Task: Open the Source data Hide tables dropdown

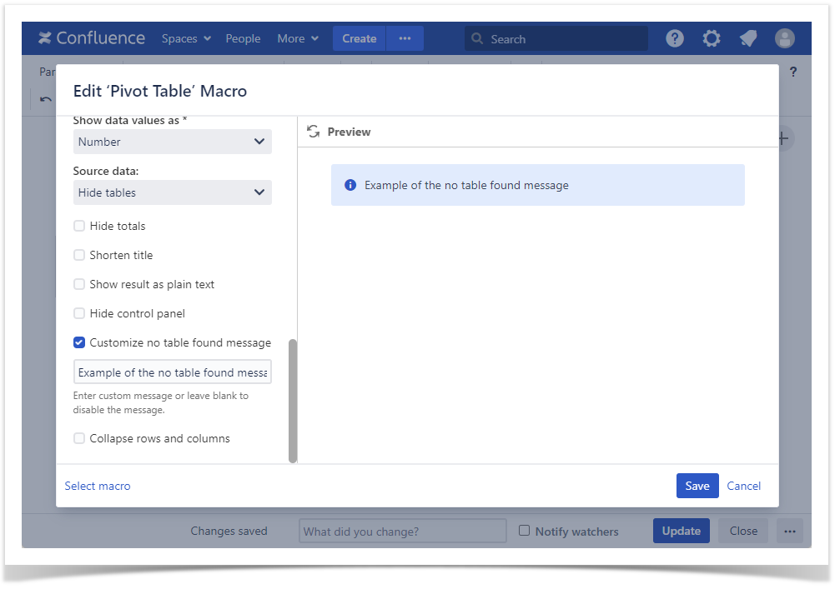Action: [172, 192]
